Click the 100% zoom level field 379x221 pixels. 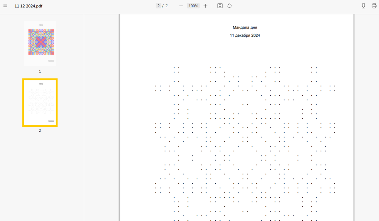193,6
